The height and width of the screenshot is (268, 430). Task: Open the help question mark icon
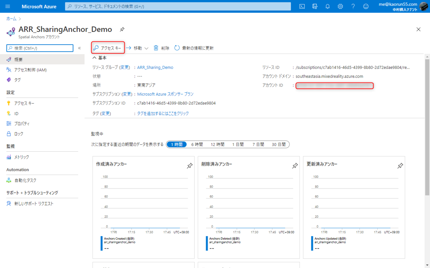click(x=353, y=6)
